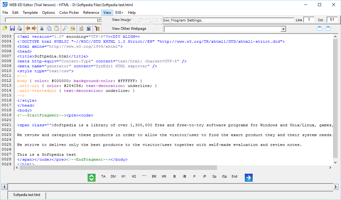The height and width of the screenshot is (200, 341).
Task: Click the left arrow undo icon
Action: point(28,28)
